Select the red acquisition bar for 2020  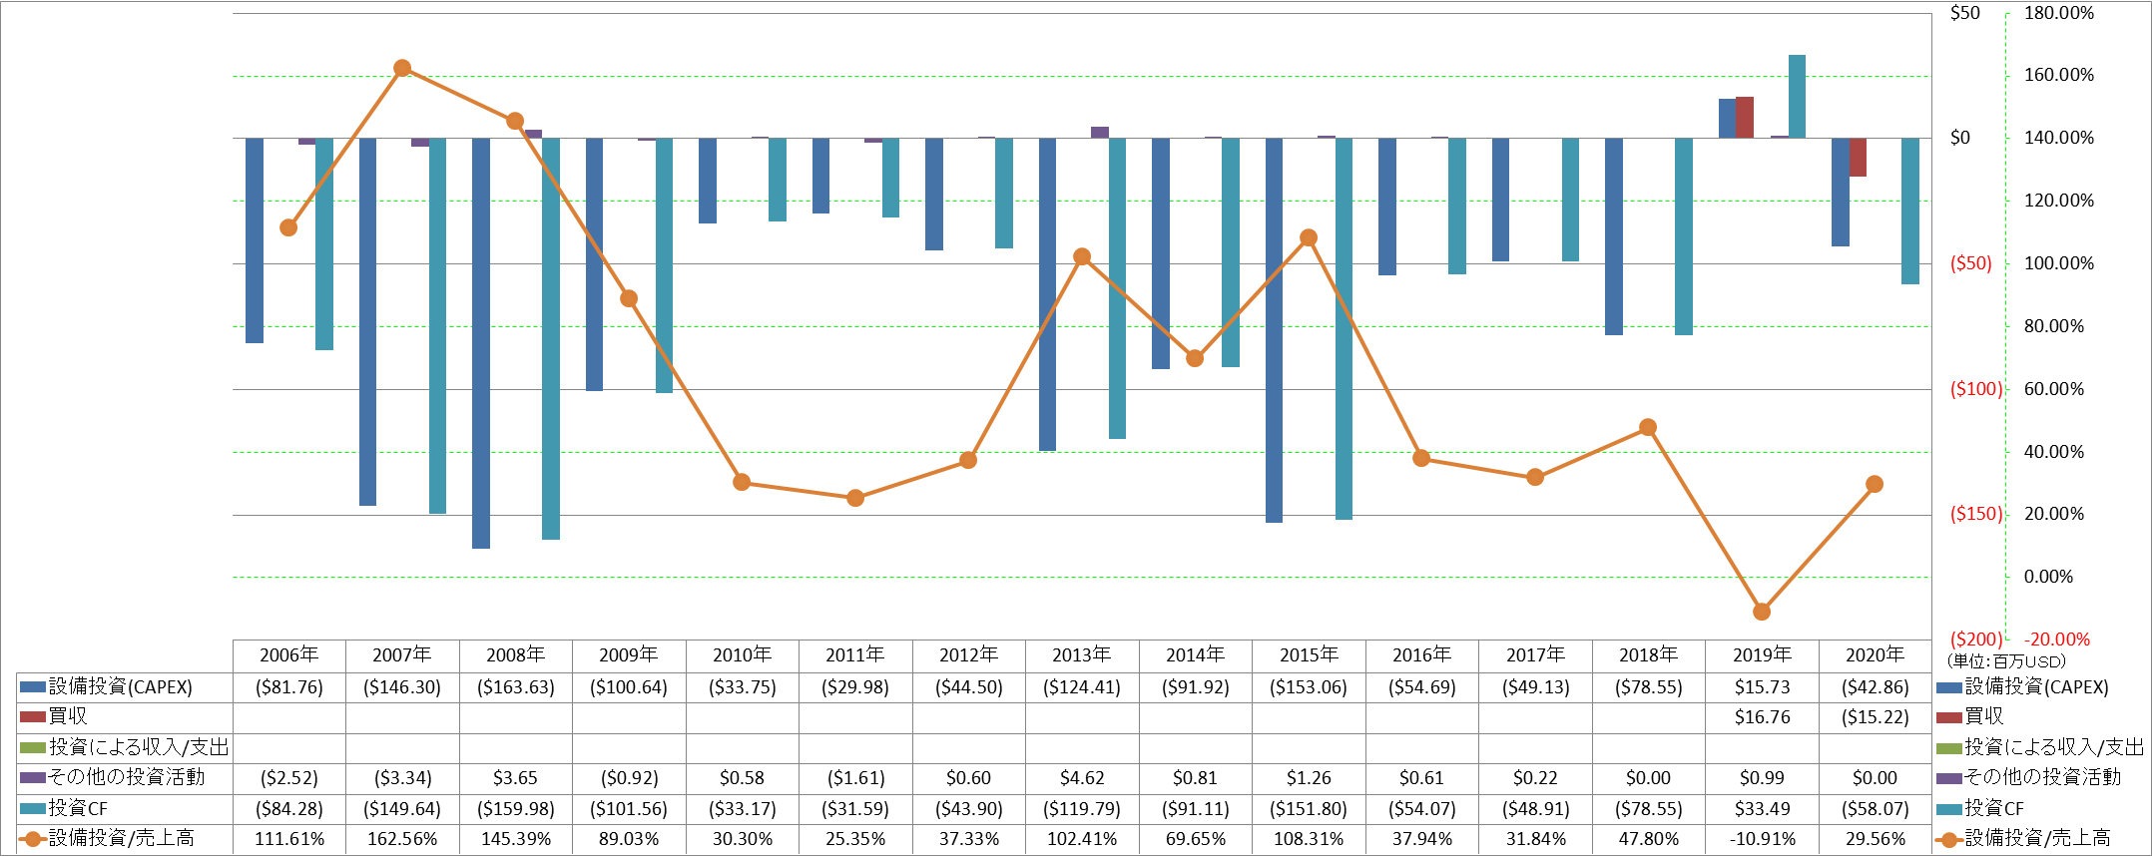click(1858, 158)
